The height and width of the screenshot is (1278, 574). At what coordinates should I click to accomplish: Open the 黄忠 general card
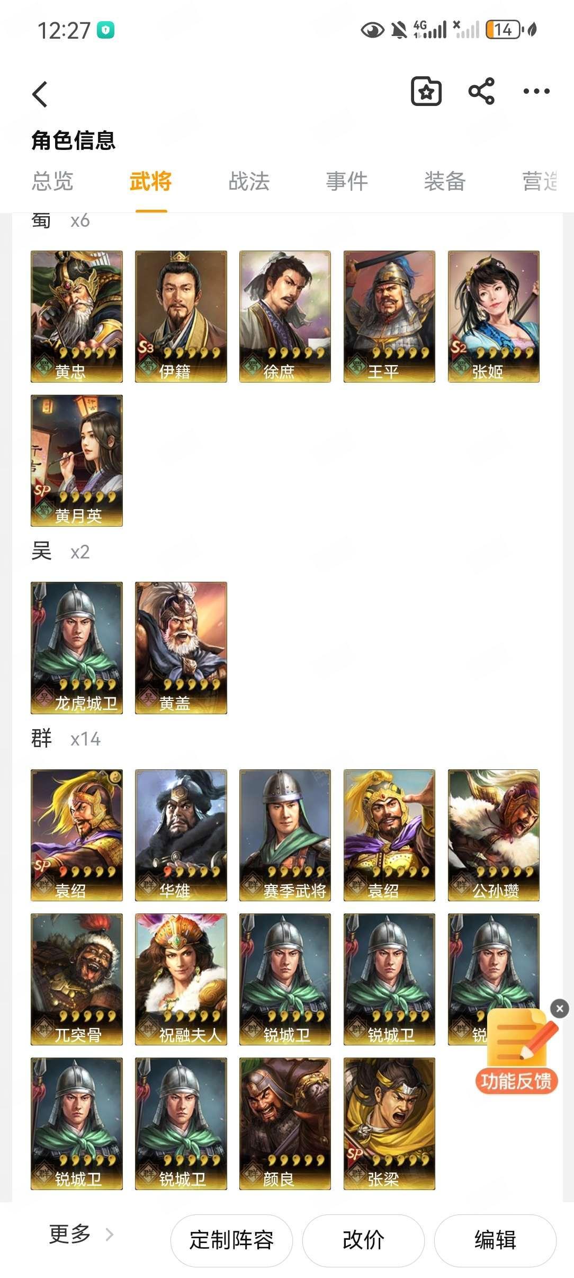(x=77, y=316)
